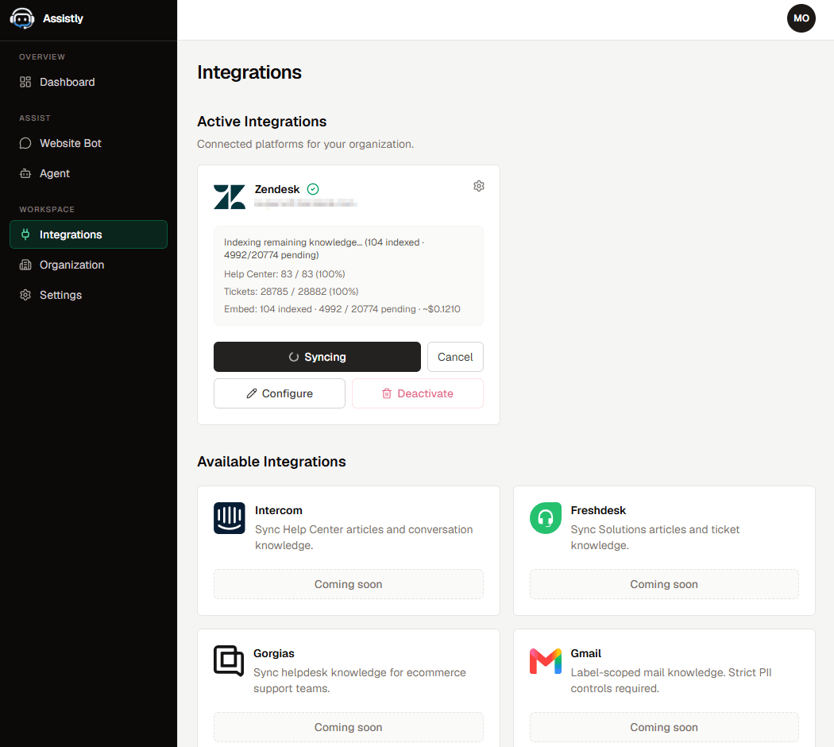Click 'Indexing remaining knowledge...' status text
This screenshot has height=747, width=834.
324,249
